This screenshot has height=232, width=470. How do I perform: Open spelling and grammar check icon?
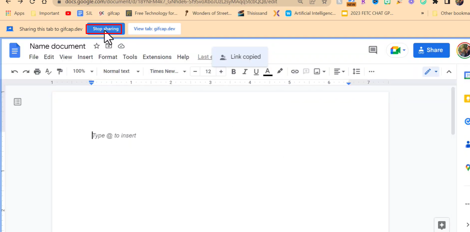pos(48,71)
